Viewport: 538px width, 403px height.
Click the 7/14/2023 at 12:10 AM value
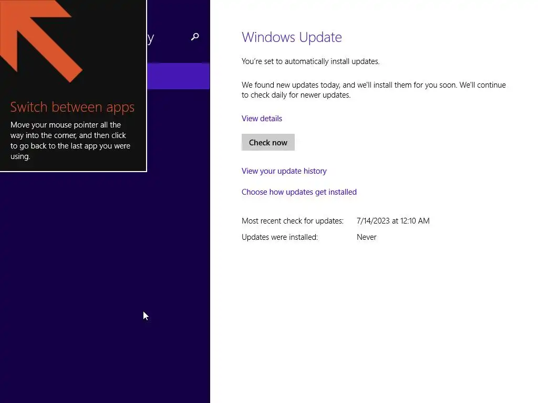click(393, 221)
